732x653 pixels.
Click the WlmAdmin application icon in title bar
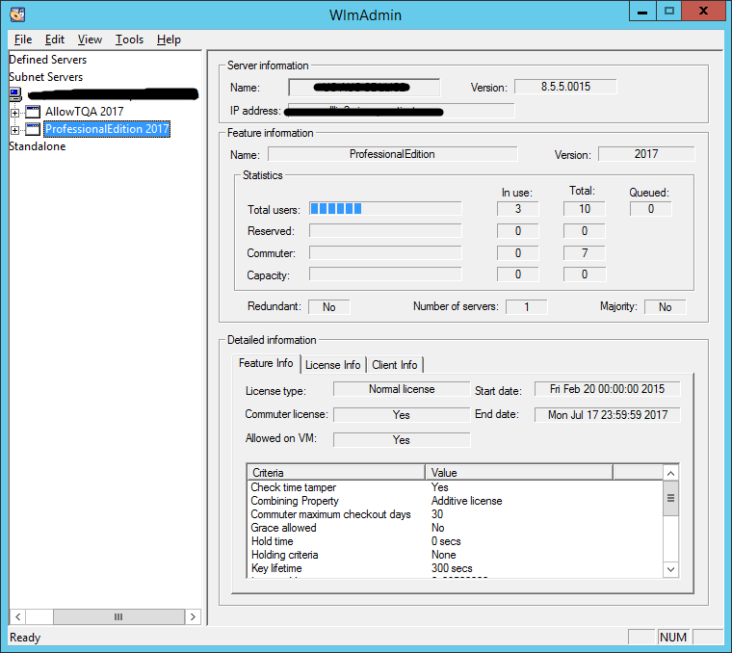(x=17, y=14)
